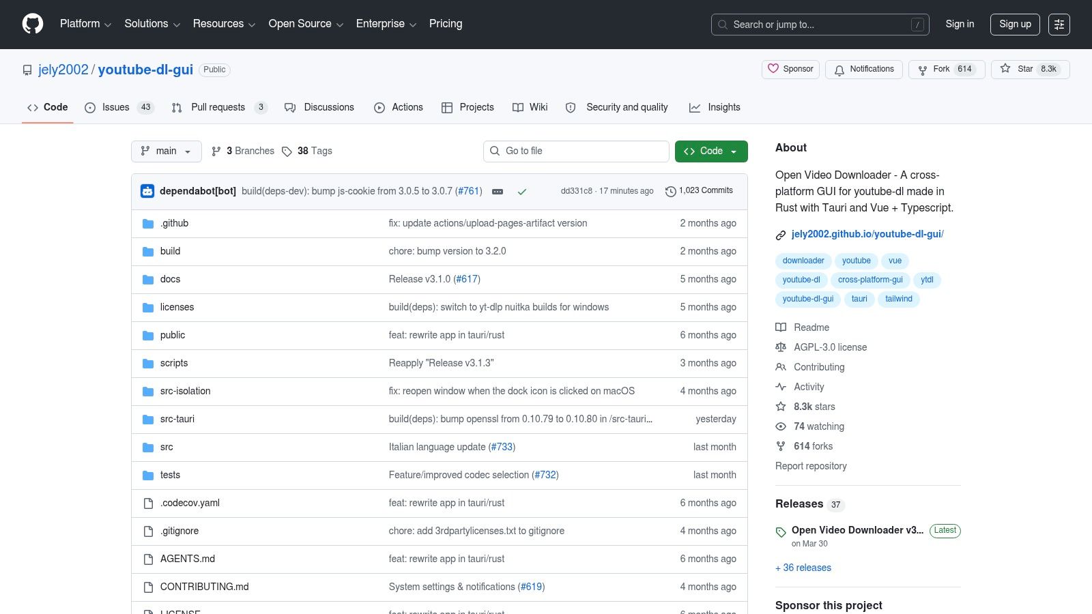Select the tauri topic tag
The width and height of the screenshot is (1092, 614).
(859, 299)
